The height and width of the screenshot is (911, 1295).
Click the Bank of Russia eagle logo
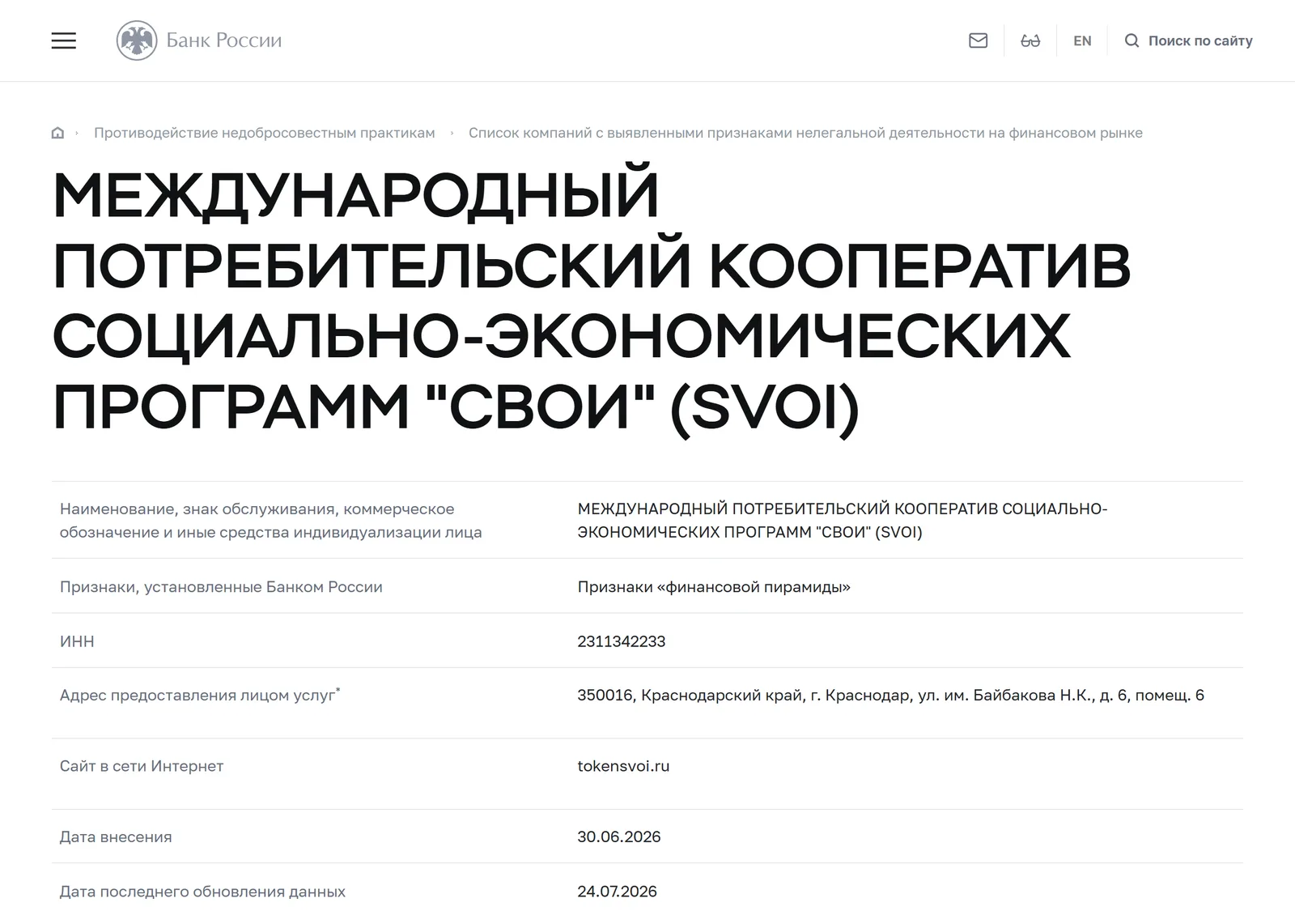pos(137,40)
